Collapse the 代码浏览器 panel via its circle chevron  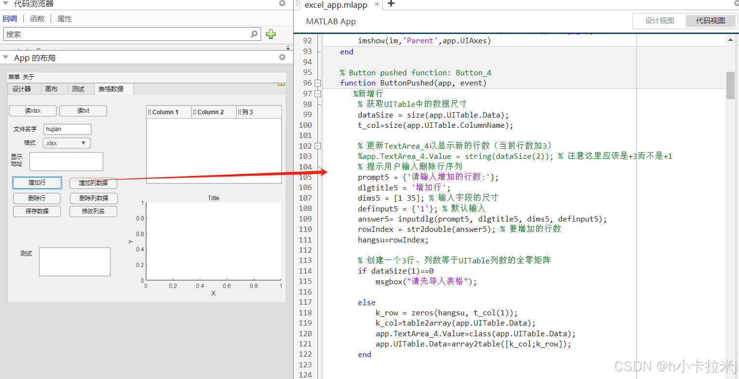pyautogui.click(x=282, y=4)
